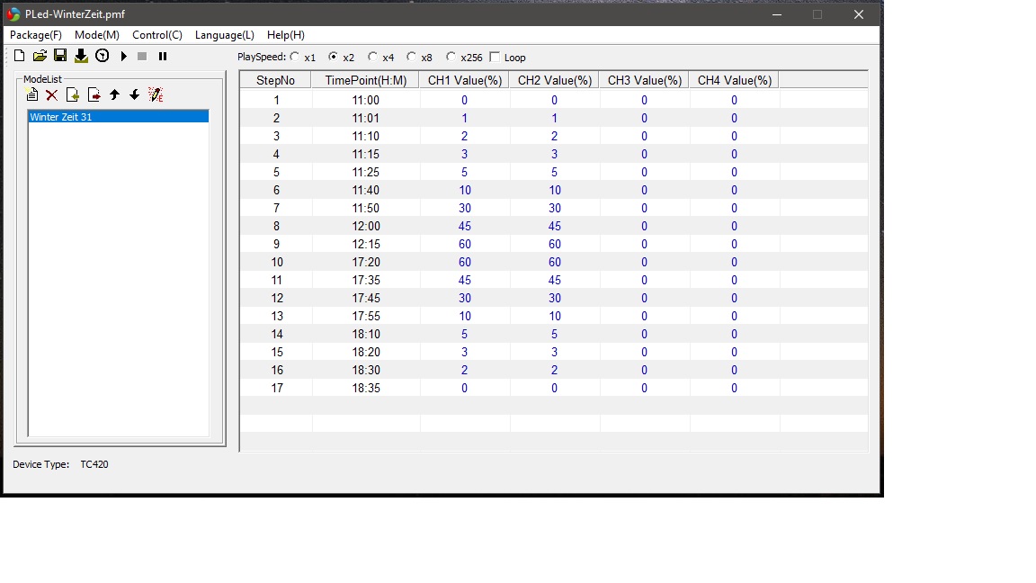Download package to device

(81, 56)
